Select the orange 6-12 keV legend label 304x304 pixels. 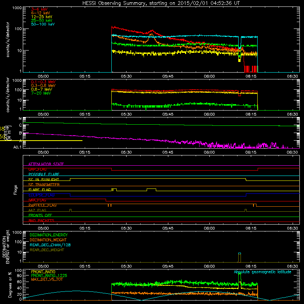pyautogui.click(x=41, y=13)
